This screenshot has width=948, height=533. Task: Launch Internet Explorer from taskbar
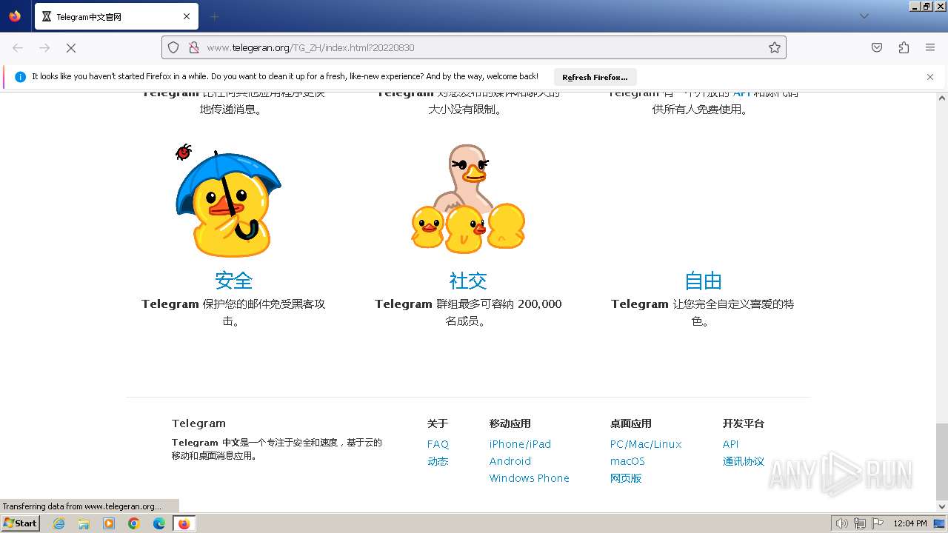pyautogui.click(x=59, y=523)
